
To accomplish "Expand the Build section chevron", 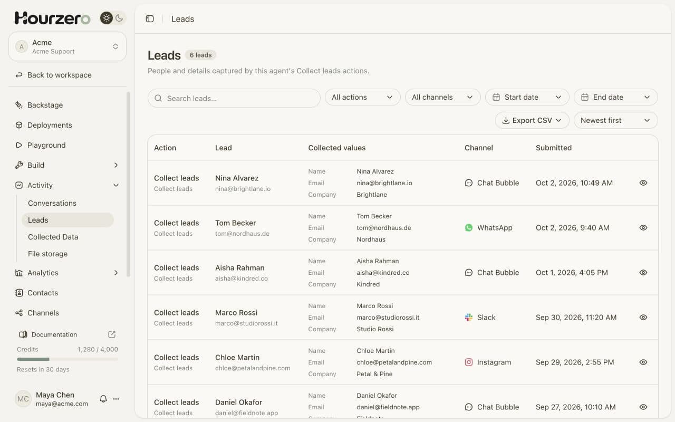I will (116, 165).
